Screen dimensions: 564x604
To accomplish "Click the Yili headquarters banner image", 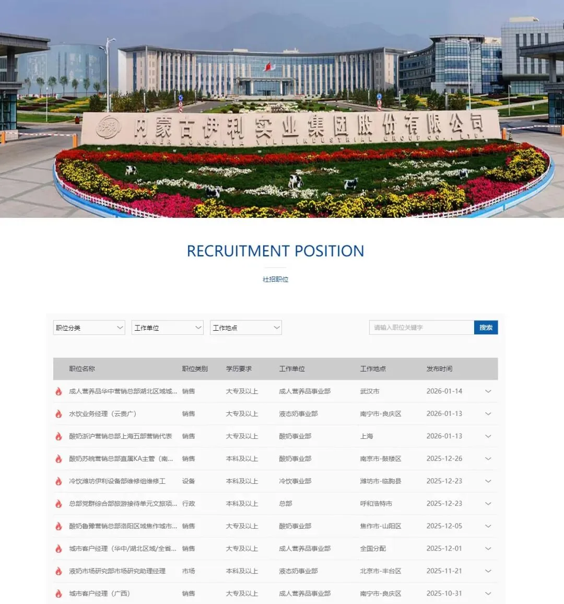I will (x=282, y=109).
